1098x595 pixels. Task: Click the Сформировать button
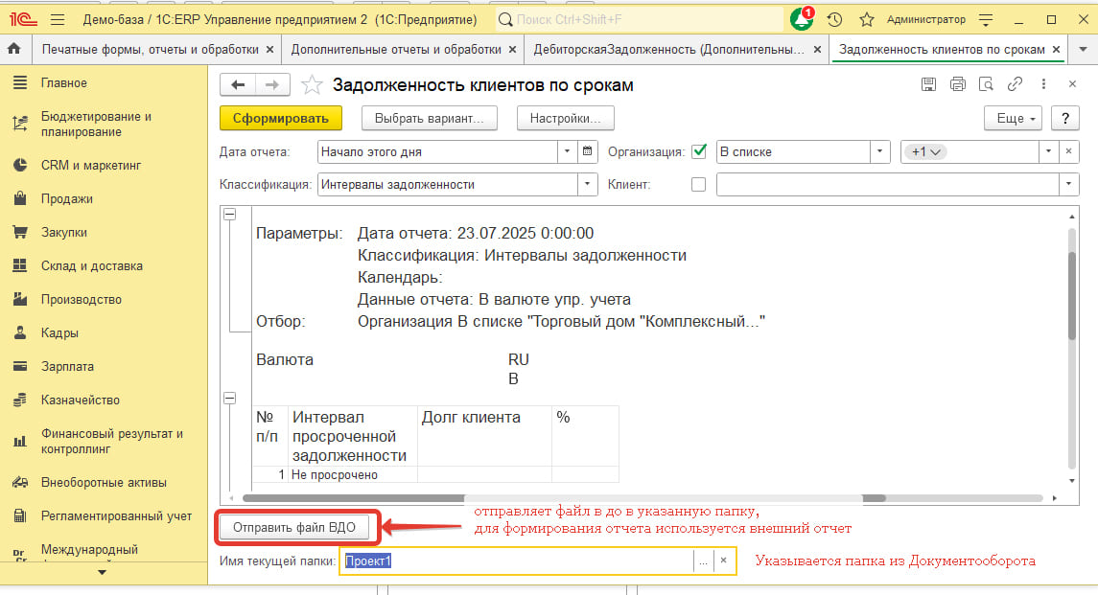(280, 118)
